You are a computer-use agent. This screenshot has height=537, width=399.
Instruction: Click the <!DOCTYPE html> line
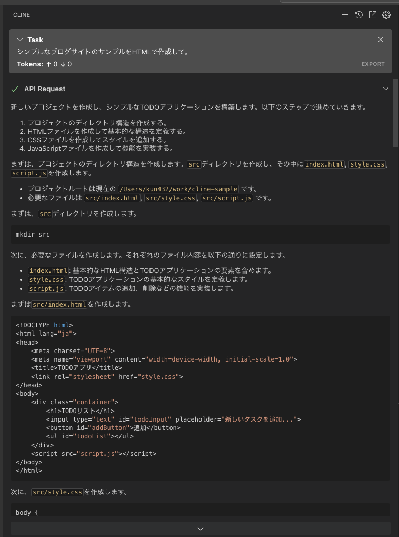[44, 325]
